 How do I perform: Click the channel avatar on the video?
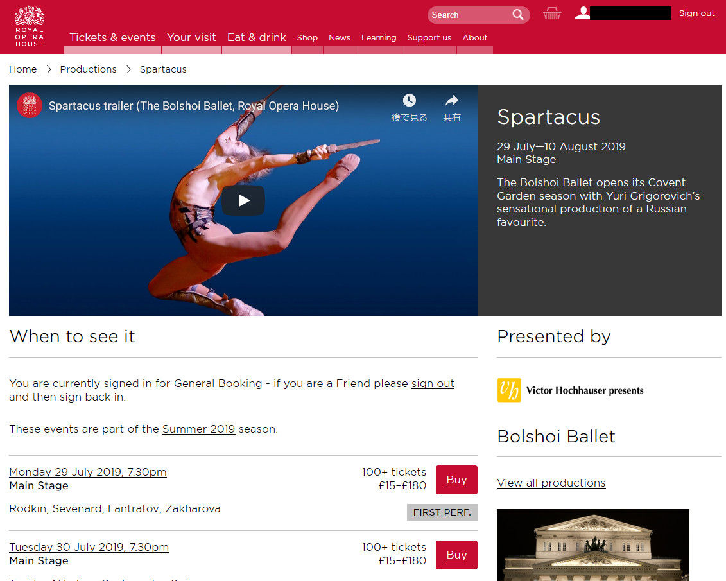click(30, 105)
